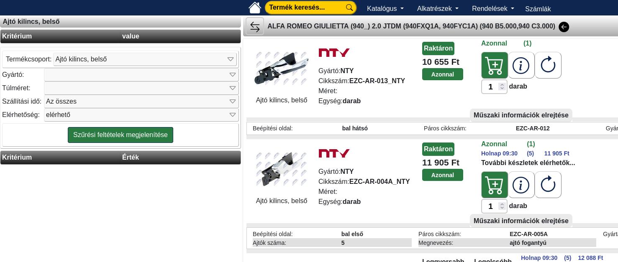Click the paired part number EZC-AR-005A
This screenshot has width=618, height=262.
[528, 234]
